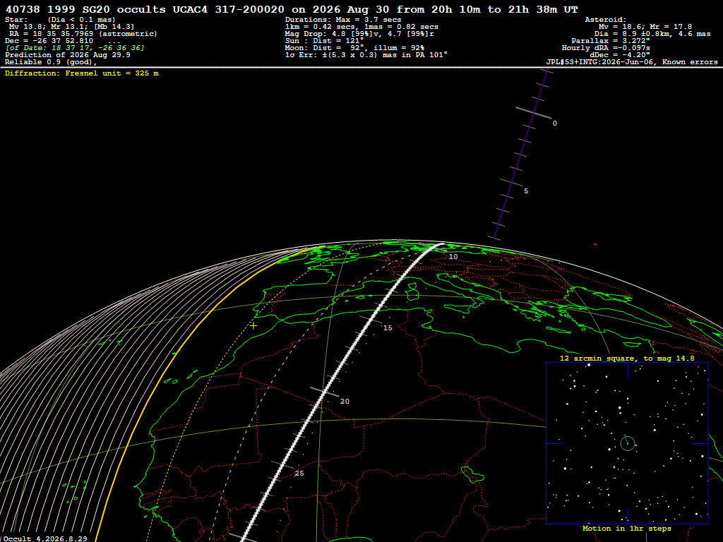Click the 'Occult 4.2026.8.29' version label
This screenshot has width=723, height=542.
click(45, 538)
